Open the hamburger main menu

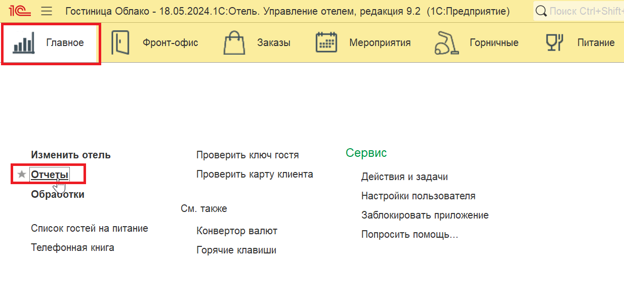[47, 11]
